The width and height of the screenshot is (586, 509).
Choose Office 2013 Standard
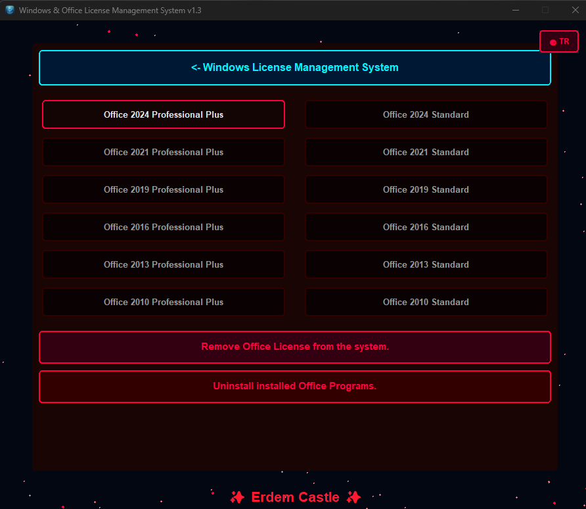426,264
